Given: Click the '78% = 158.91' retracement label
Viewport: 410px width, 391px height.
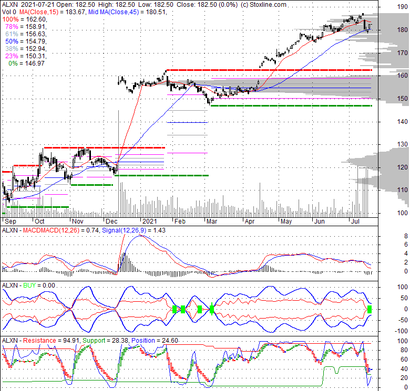Looking at the screenshot, I should tap(26, 27).
